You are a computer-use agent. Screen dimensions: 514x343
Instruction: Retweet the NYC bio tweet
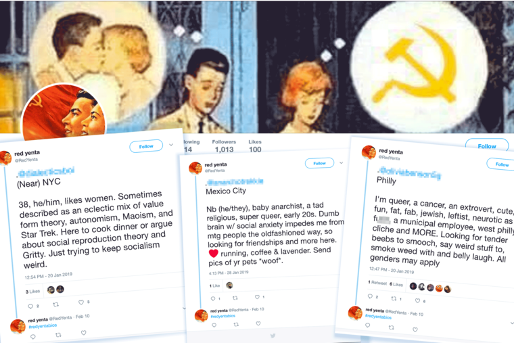[56, 304]
